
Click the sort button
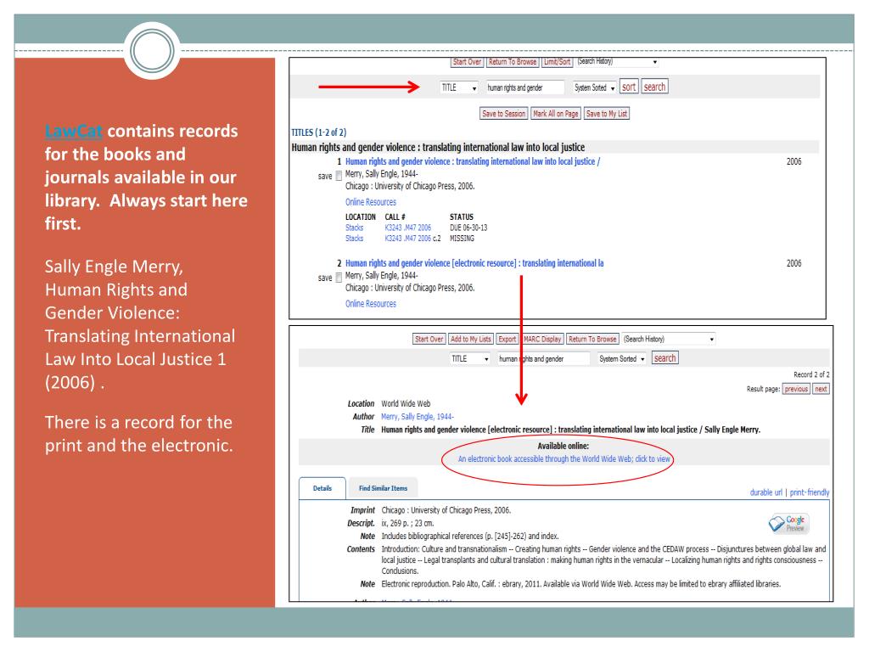[629, 87]
